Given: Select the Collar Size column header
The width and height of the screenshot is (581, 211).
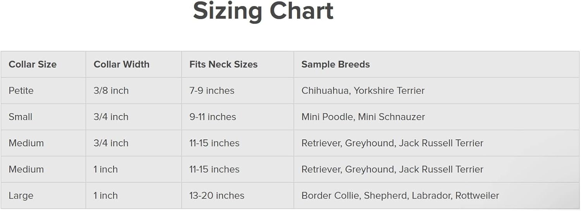Looking at the screenshot, I should (x=33, y=64).
